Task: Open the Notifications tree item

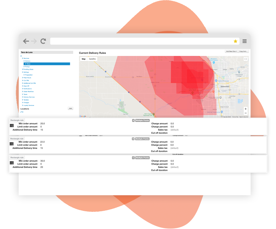Action: [x=28, y=89]
